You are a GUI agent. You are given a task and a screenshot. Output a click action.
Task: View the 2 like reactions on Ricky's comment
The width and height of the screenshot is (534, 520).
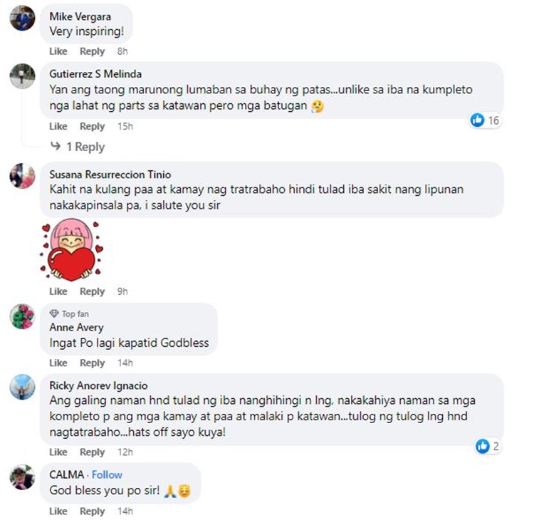(x=487, y=446)
